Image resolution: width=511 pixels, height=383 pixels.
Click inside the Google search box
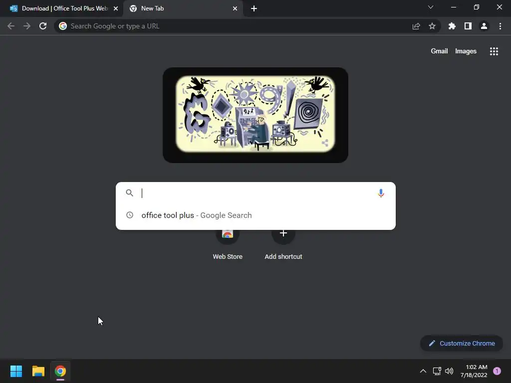pyautogui.click(x=256, y=193)
